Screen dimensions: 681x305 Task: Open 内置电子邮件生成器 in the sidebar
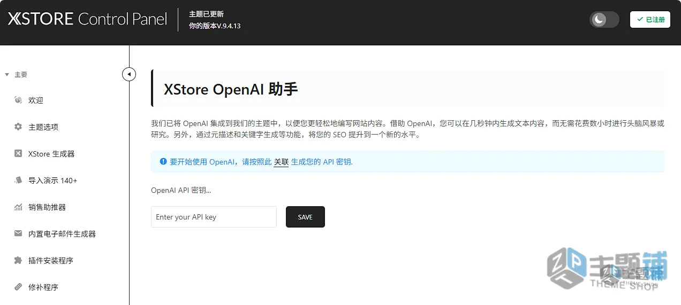[62, 234]
